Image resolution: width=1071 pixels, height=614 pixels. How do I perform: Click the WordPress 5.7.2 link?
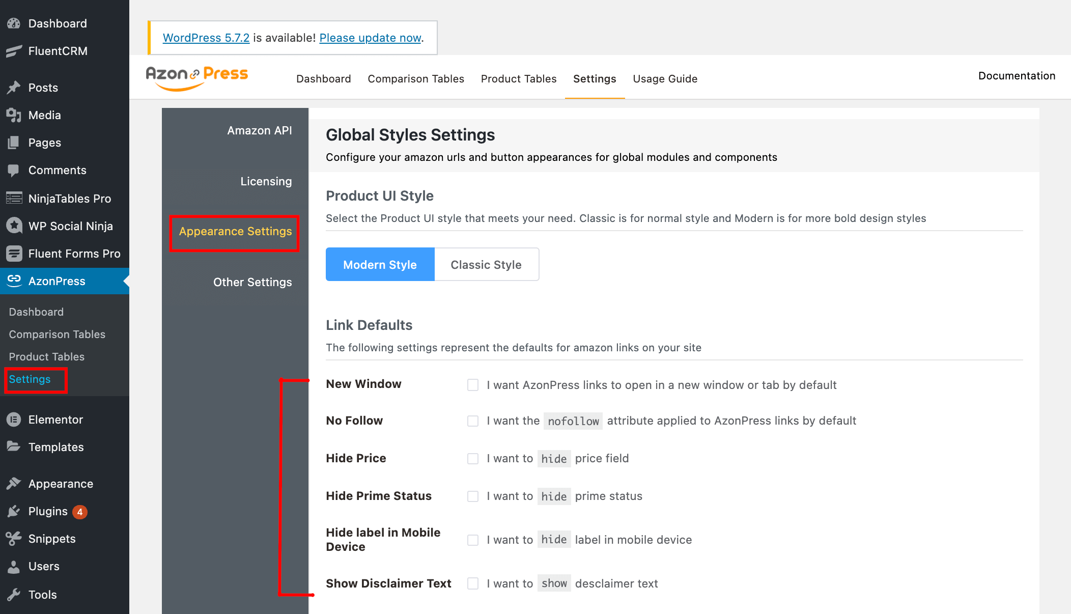coord(206,38)
